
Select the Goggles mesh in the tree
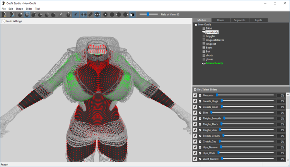(x=210, y=36)
